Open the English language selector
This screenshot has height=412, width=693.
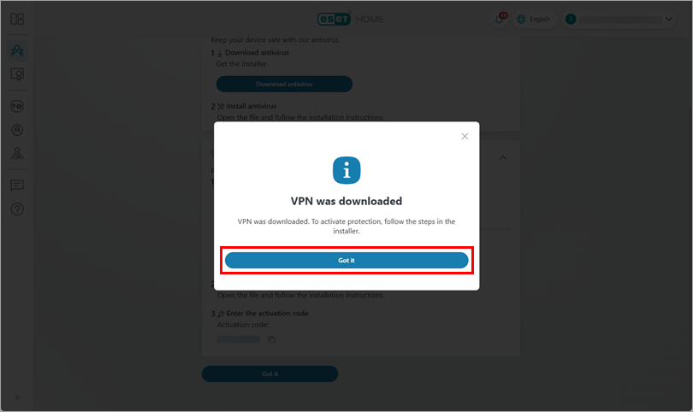[534, 19]
